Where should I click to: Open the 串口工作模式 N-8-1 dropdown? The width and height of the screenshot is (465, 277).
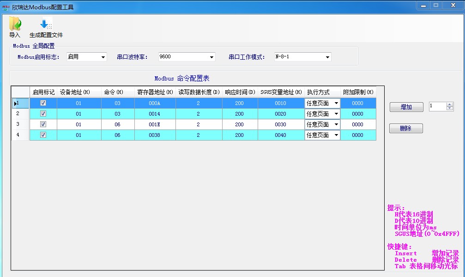pos(327,57)
